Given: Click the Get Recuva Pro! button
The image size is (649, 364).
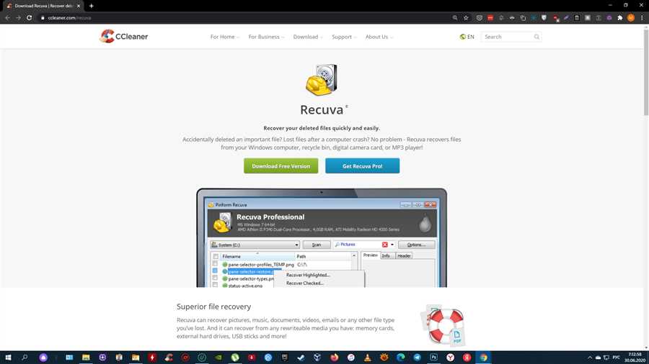Looking at the screenshot, I should tap(362, 166).
